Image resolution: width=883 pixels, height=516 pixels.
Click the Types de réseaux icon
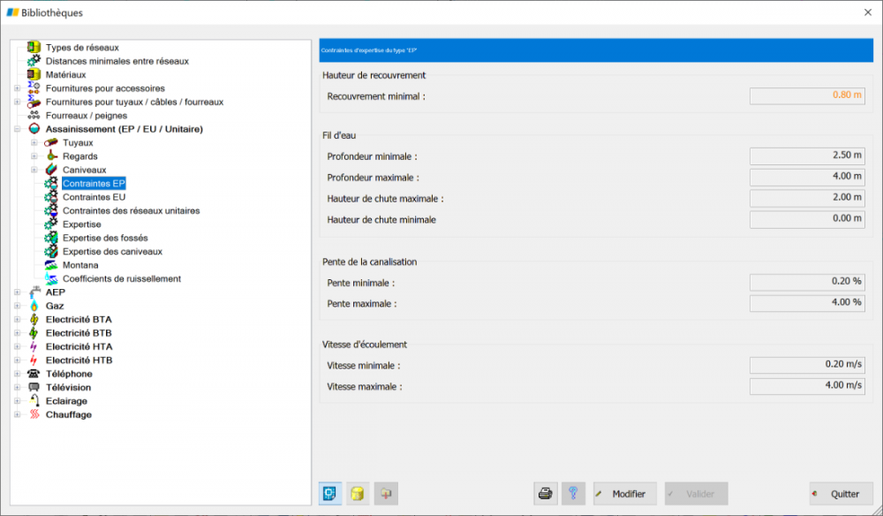(x=34, y=48)
